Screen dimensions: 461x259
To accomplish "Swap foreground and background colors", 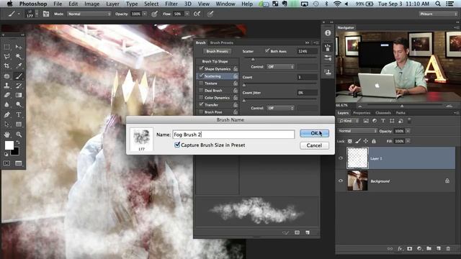I will click(x=18, y=142).
